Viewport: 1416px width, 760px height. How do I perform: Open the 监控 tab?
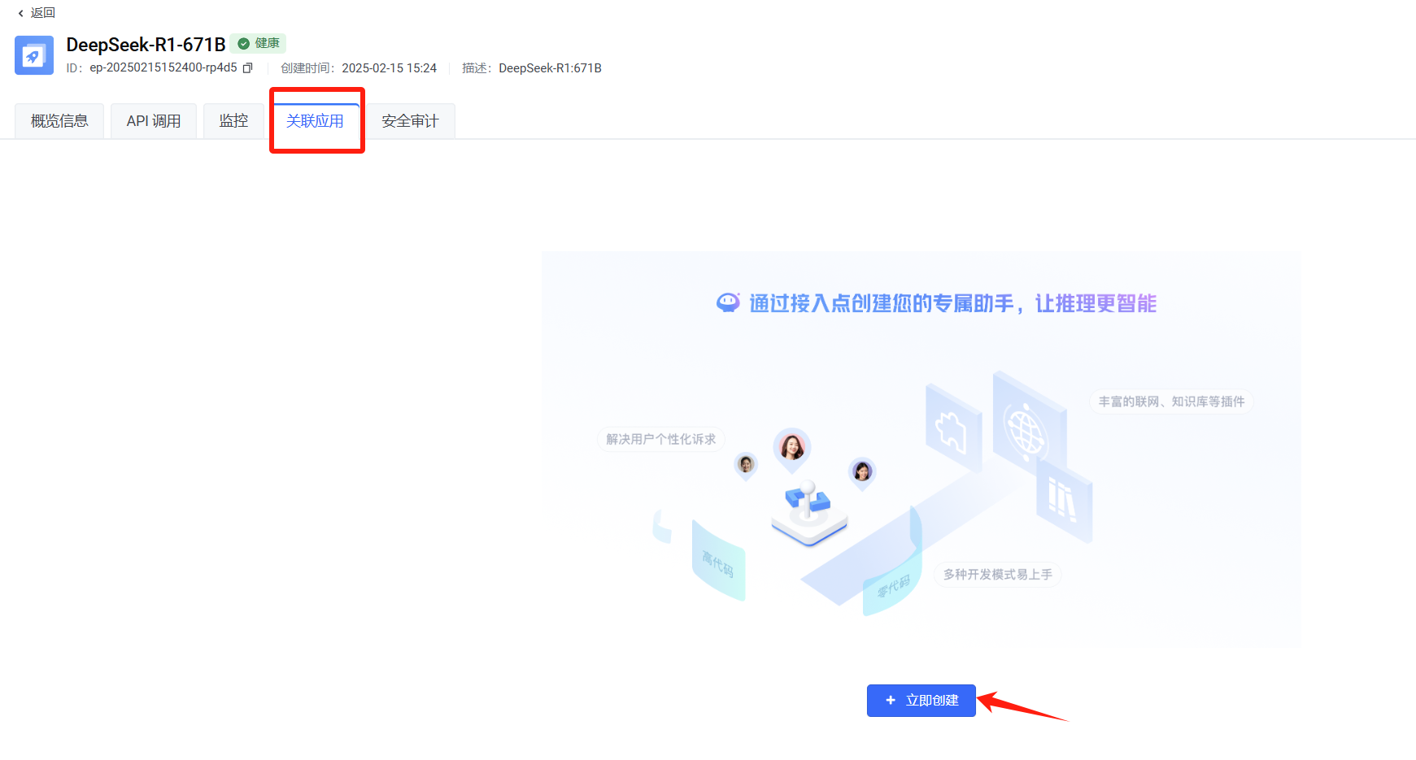click(233, 121)
